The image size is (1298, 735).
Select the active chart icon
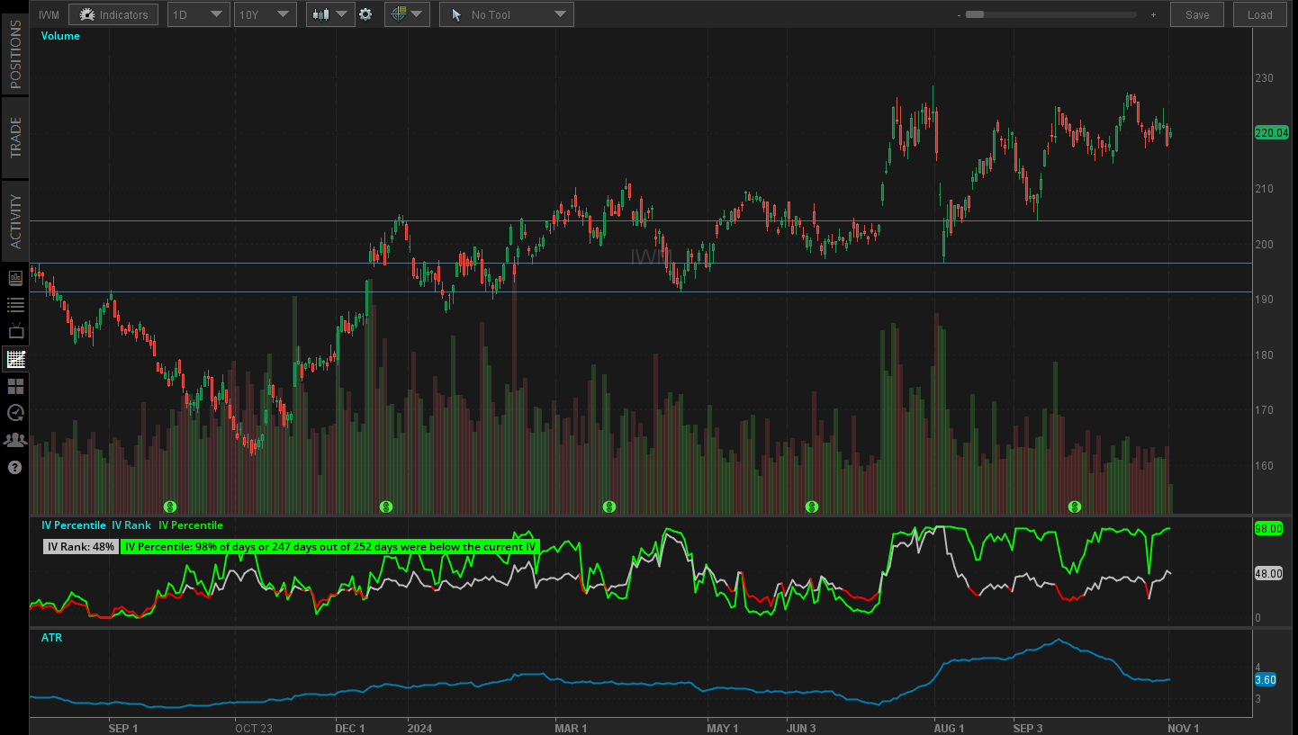tap(15, 358)
